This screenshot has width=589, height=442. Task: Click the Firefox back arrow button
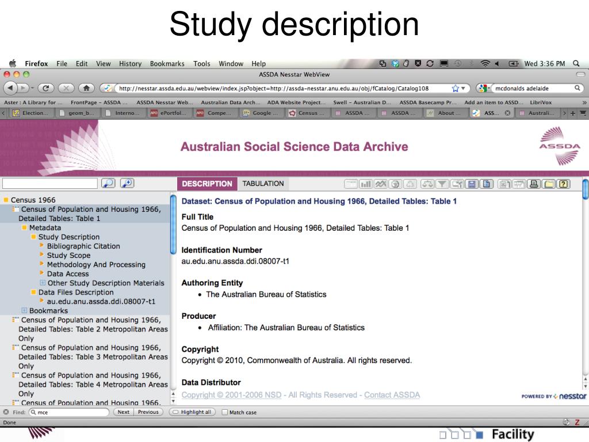pyautogui.click(x=10, y=88)
